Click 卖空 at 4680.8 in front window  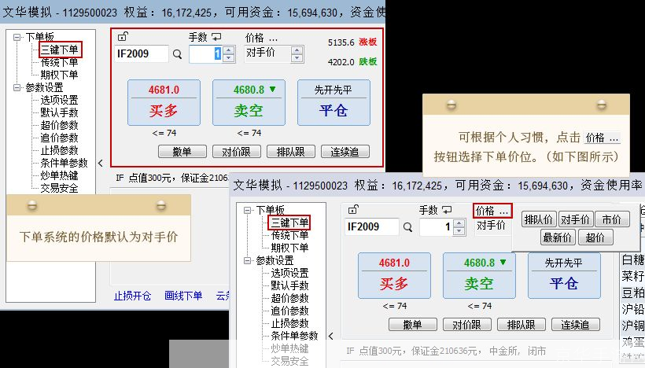pos(479,276)
